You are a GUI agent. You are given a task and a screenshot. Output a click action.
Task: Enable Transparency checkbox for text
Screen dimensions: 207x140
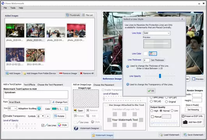[x=4, y=116]
